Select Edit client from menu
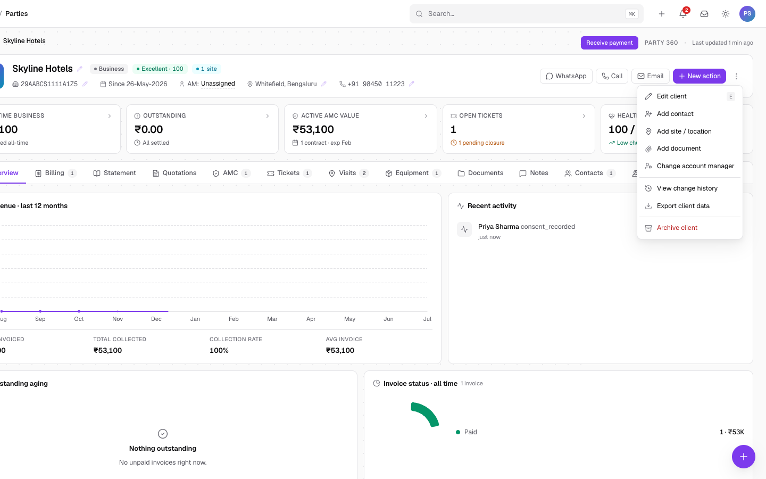Screen dimensions: 766x479 [x=690, y=96]
